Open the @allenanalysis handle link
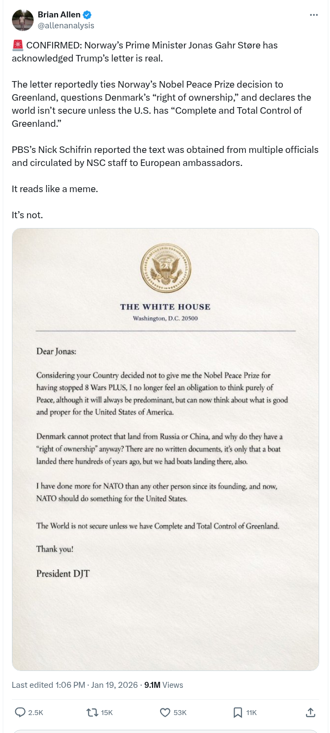The height and width of the screenshot is (733, 330). point(66,26)
